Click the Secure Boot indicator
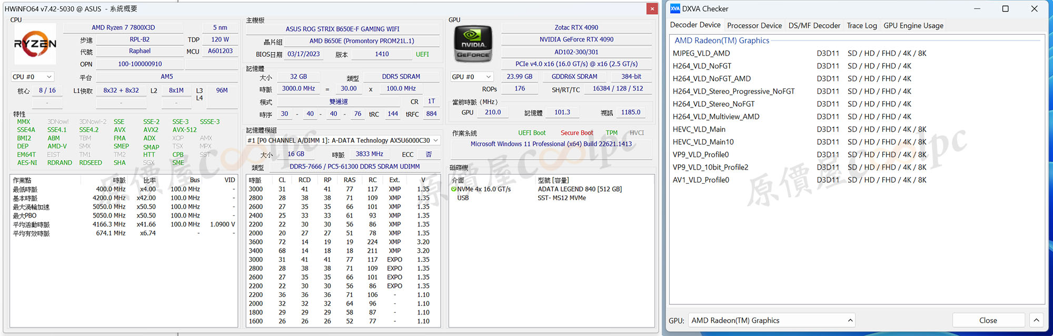 577,133
